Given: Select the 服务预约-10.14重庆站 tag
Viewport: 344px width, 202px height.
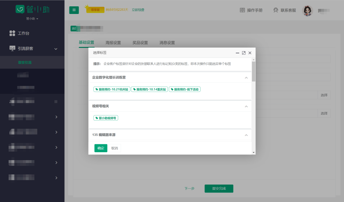Looking at the screenshot, I should [x=149, y=89].
